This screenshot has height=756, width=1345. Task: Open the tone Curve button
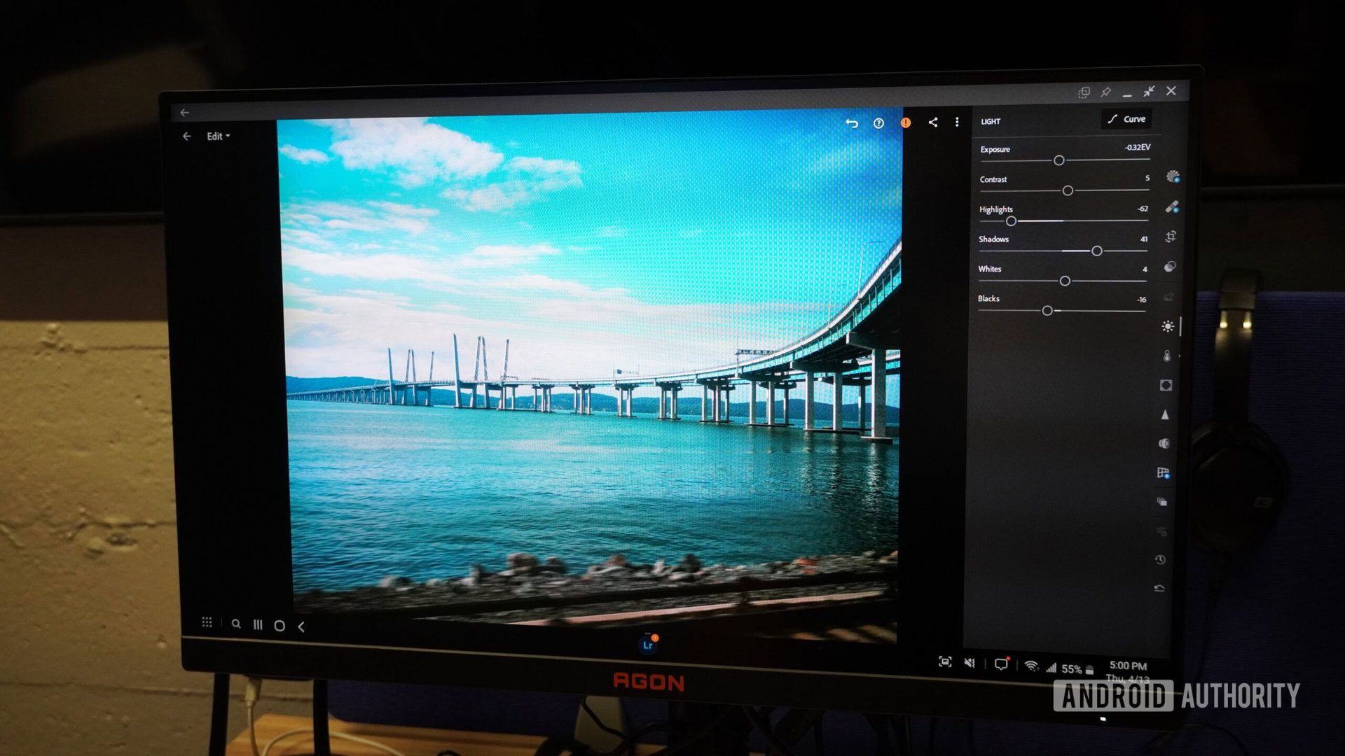[1126, 119]
